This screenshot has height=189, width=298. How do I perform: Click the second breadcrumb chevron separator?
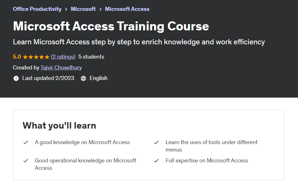pyautogui.click(x=100, y=9)
